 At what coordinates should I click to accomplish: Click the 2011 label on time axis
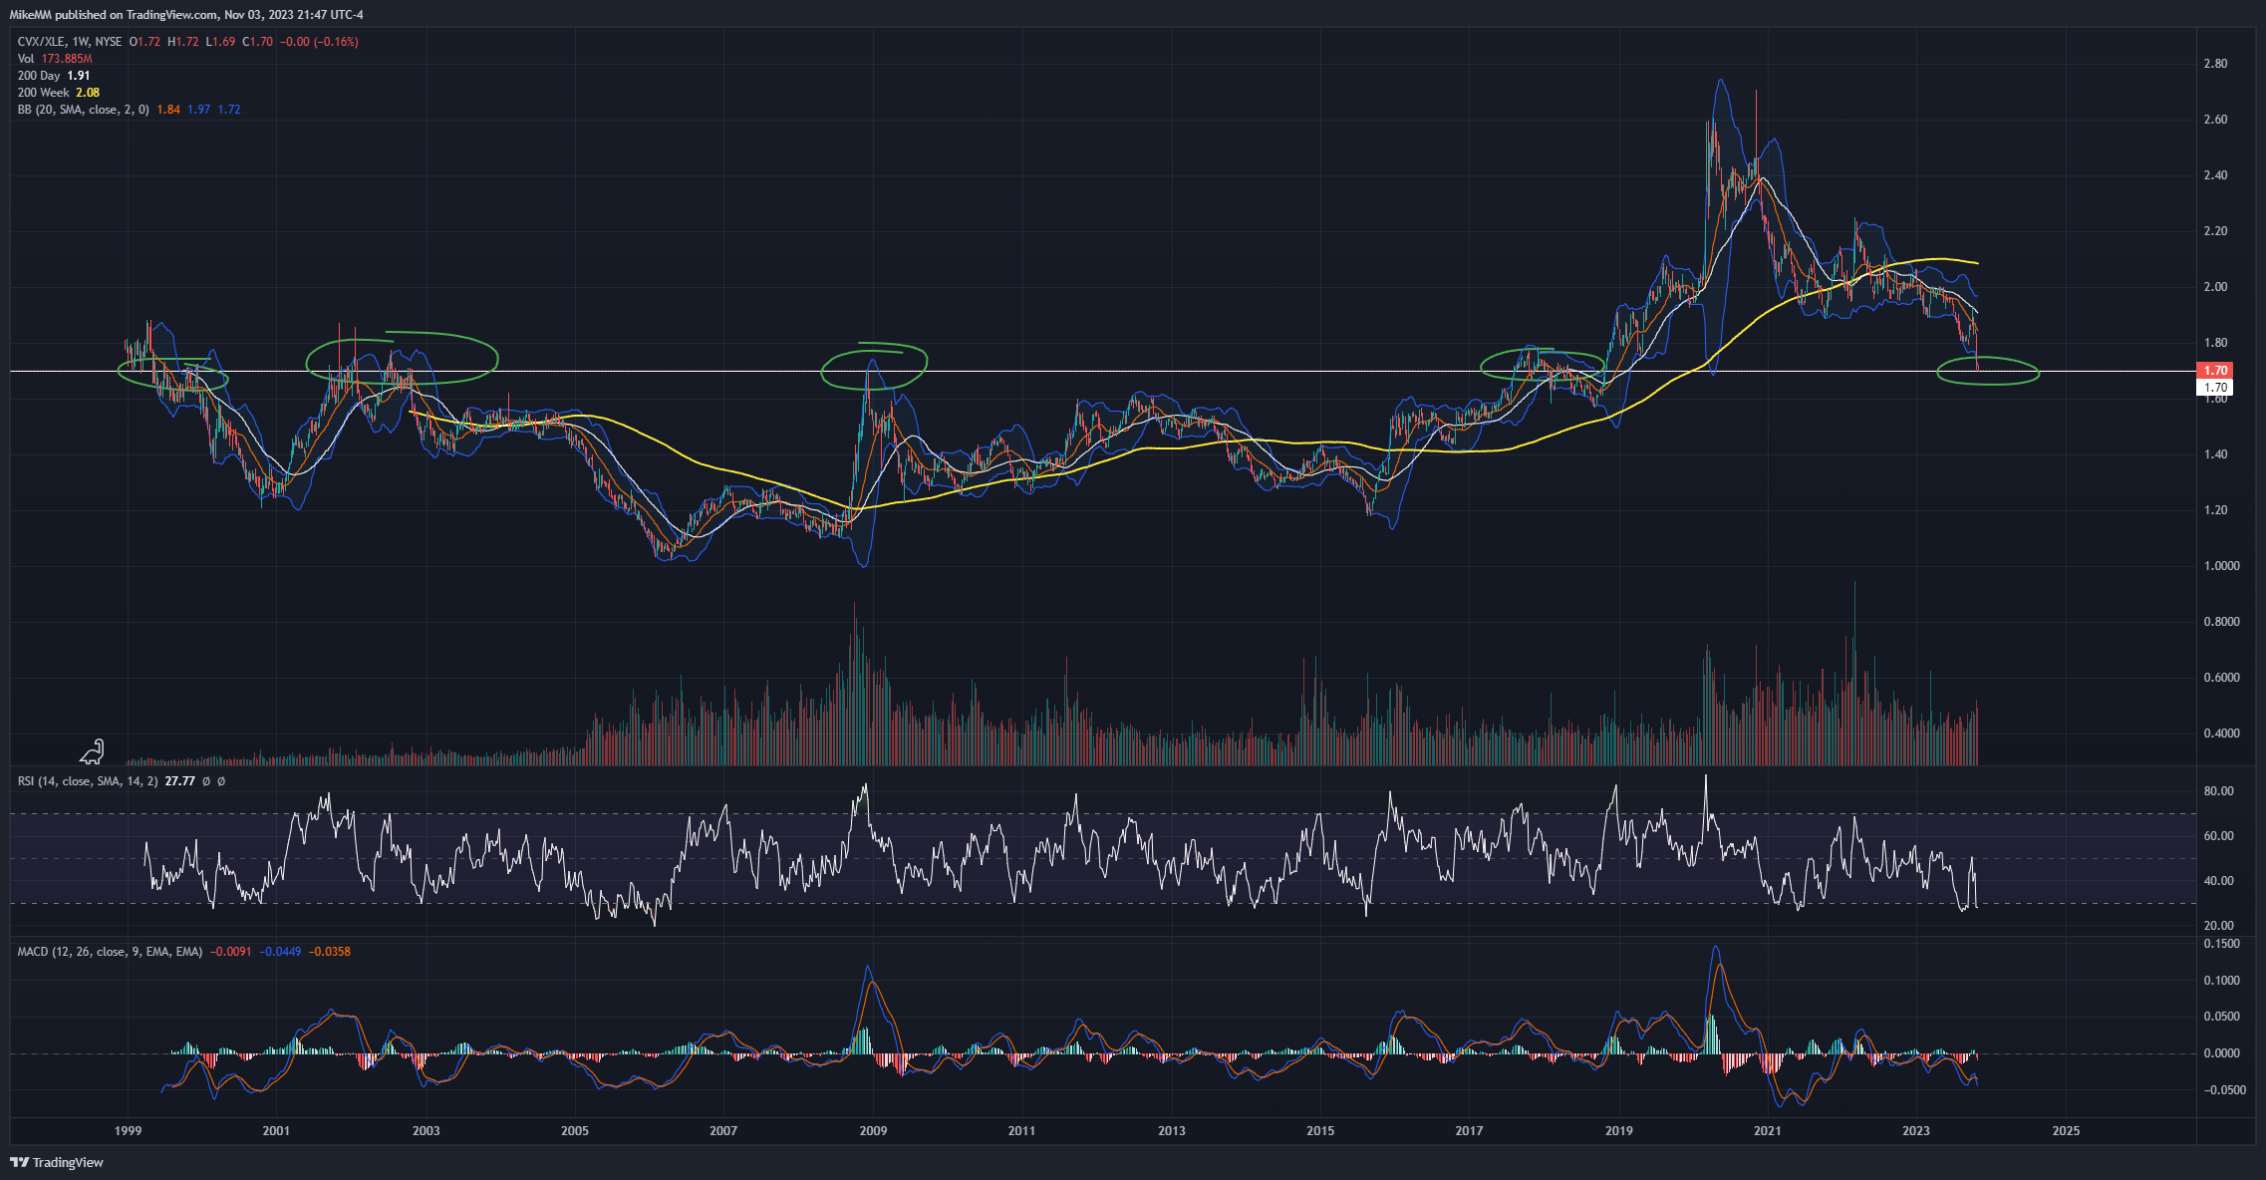click(x=1021, y=1131)
